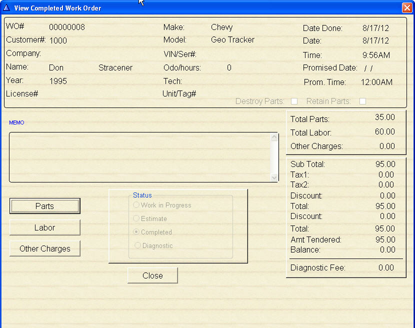Pick the Diagnostic status option
This screenshot has width=415, height=328.
click(x=137, y=245)
